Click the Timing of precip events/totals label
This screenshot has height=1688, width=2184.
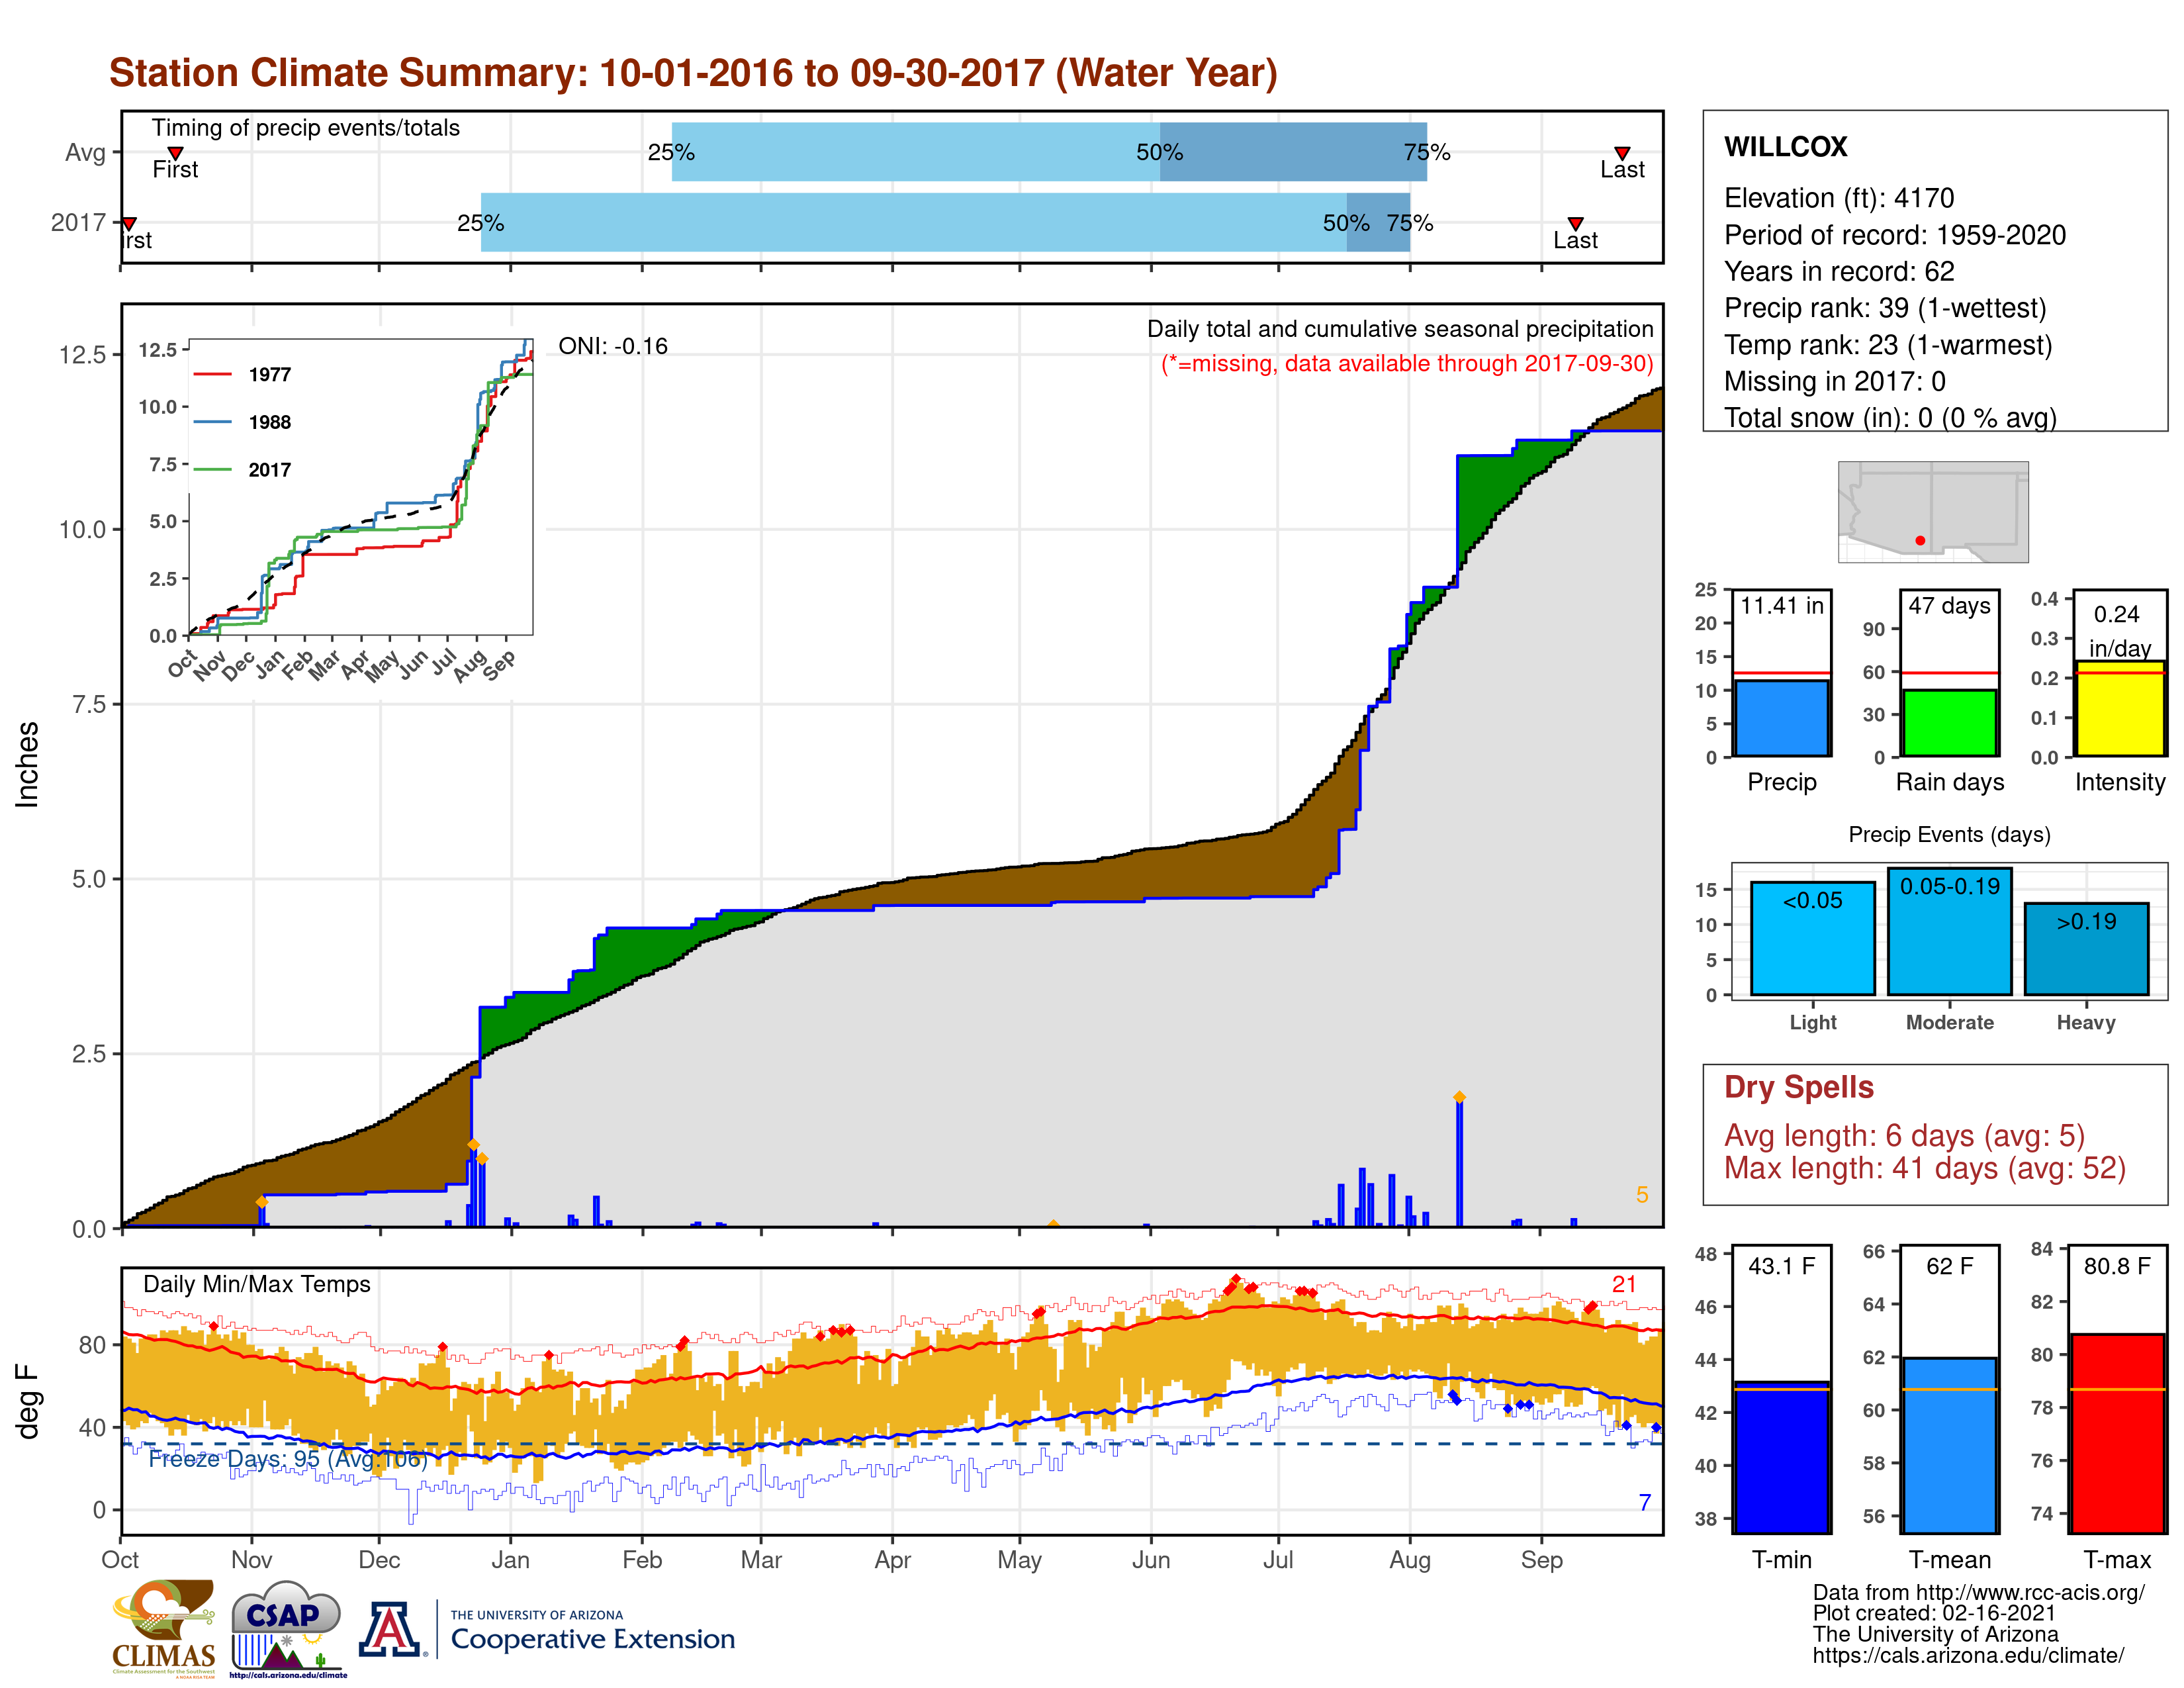pos(305,128)
